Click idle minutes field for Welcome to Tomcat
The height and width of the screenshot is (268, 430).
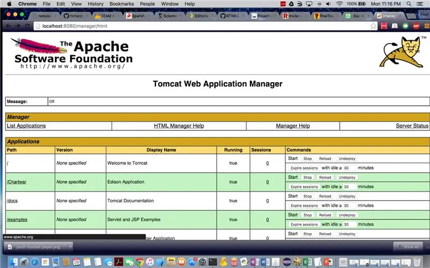(x=349, y=168)
